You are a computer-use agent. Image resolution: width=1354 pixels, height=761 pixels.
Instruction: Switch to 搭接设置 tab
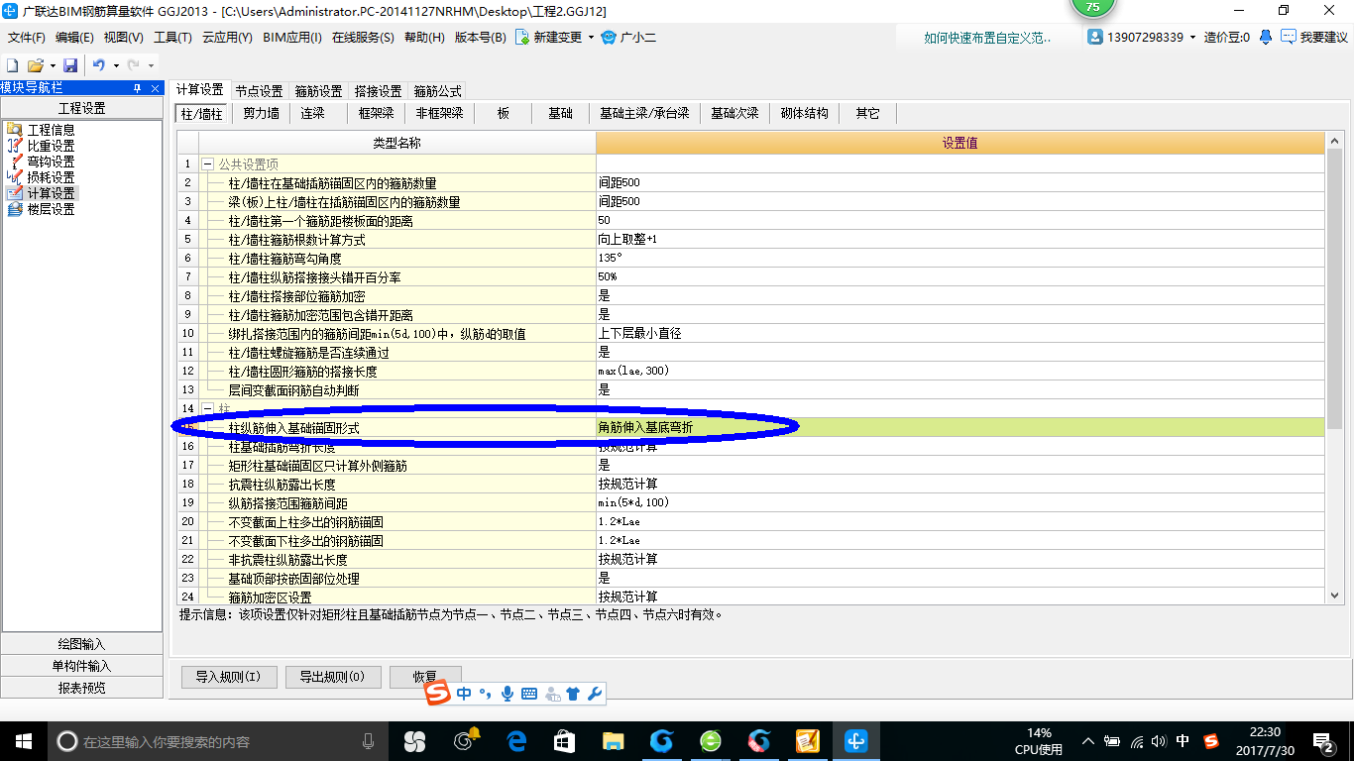click(378, 91)
